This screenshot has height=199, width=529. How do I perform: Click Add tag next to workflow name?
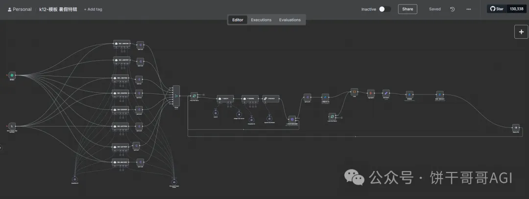coord(93,9)
